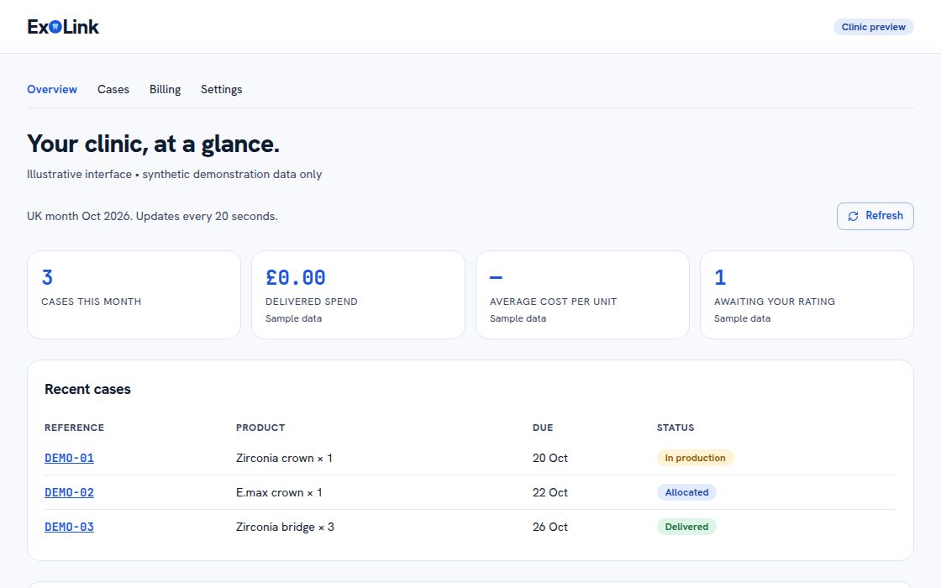Click the In production status badge
The height and width of the screenshot is (588, 941).
click(695, 458)
